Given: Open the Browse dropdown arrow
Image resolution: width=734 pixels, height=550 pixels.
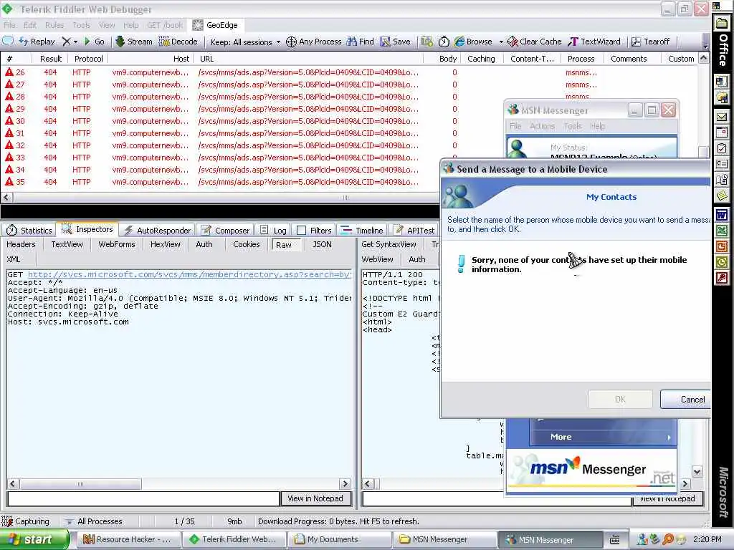Looking at the screenshot, I should pos(501,42).
